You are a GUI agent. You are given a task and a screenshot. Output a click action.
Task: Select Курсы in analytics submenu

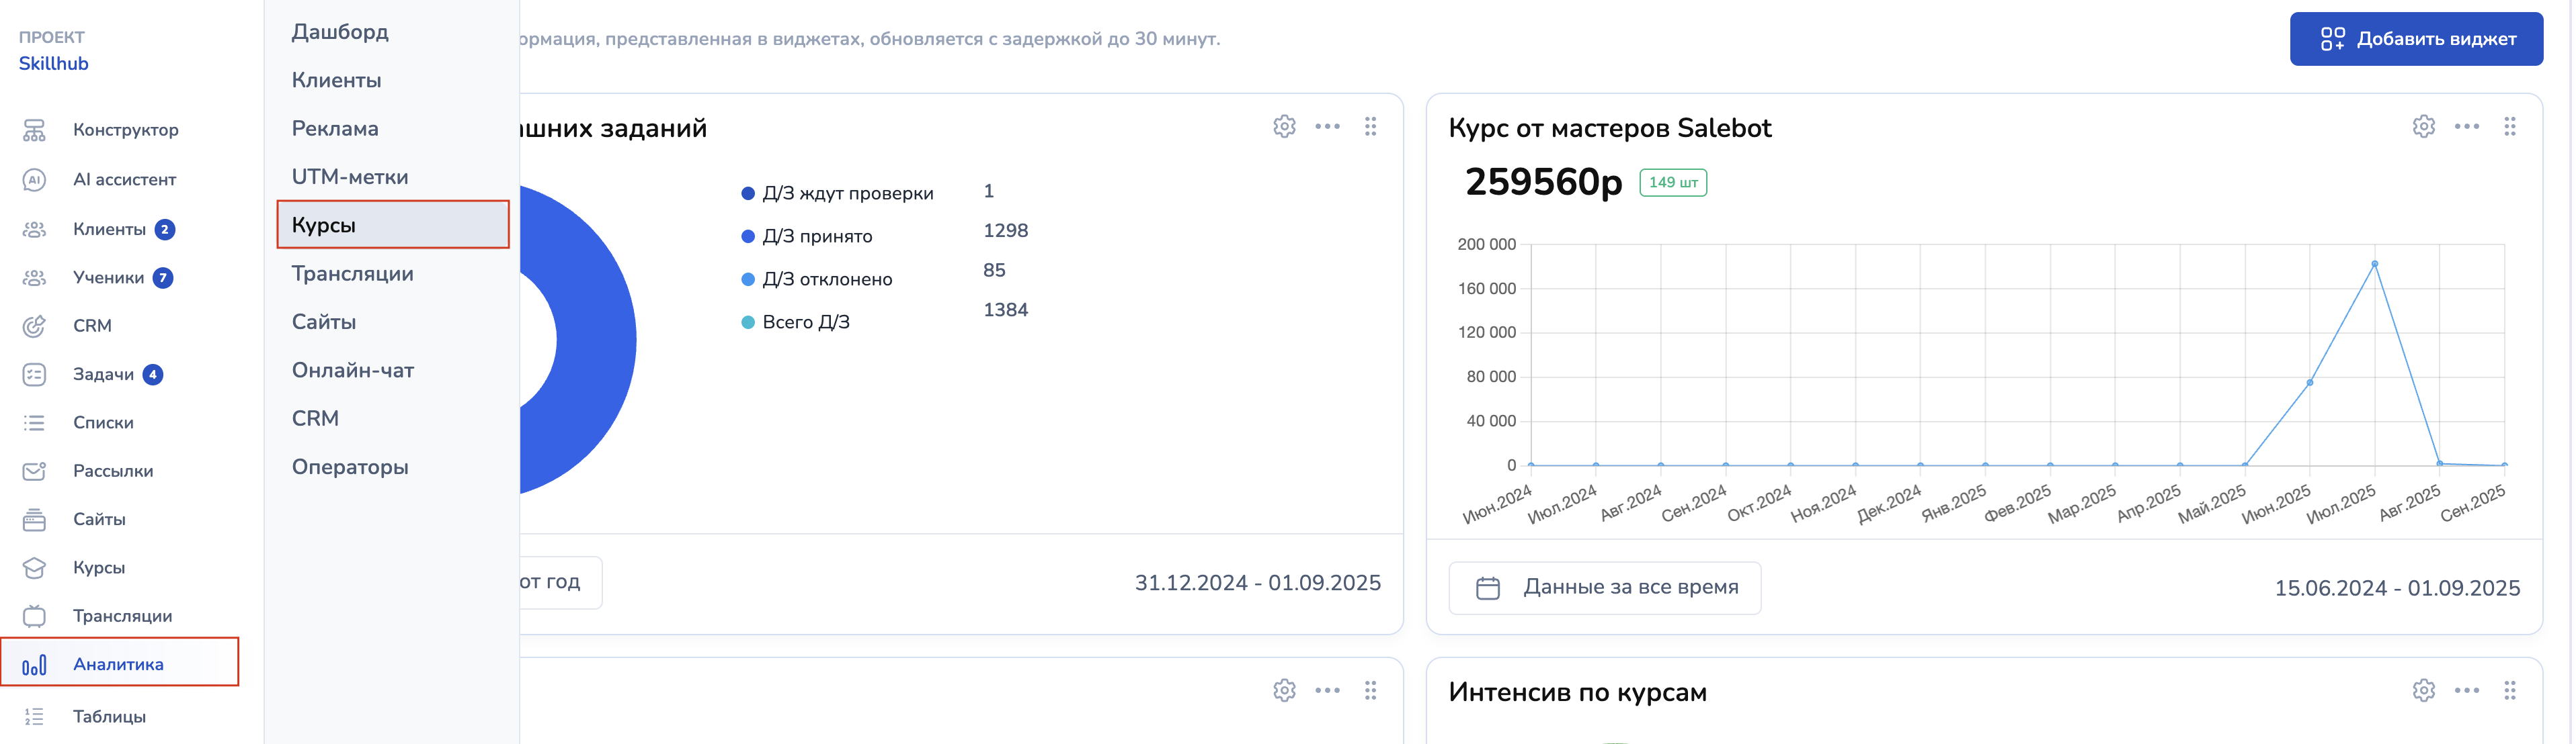pyautogui.click(x=392, y=225)
